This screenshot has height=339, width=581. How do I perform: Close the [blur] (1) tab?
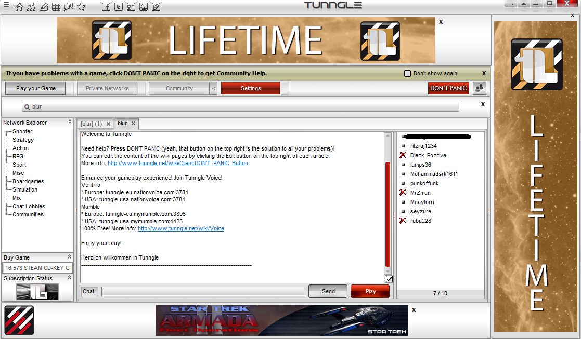click(108, 124)
